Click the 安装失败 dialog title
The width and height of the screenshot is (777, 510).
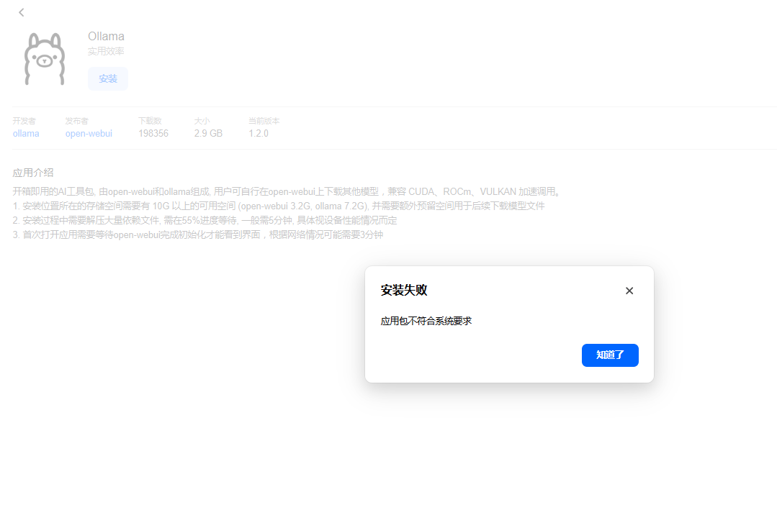click(x=404, y=290)
